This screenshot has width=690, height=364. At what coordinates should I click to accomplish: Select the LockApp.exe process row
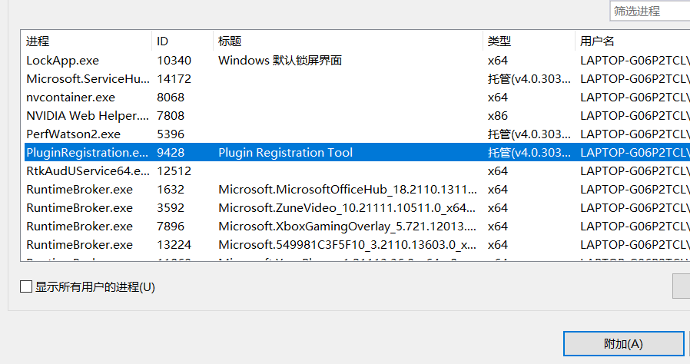(357, 60)
